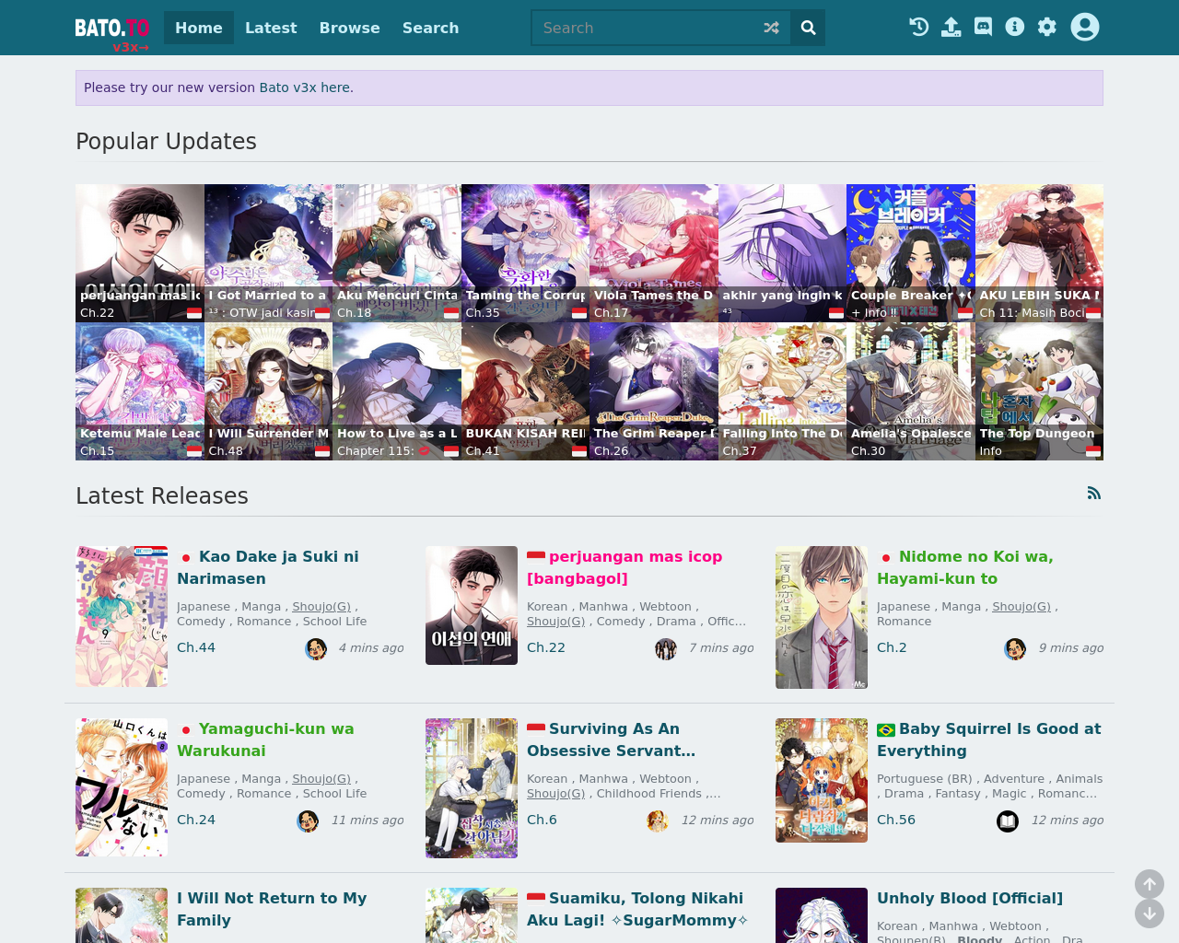Viewport: 1179px width, 943px height.
Task: Open Ch.6 of Surviving As An Obsessive Servant
Action: point(542,820)
